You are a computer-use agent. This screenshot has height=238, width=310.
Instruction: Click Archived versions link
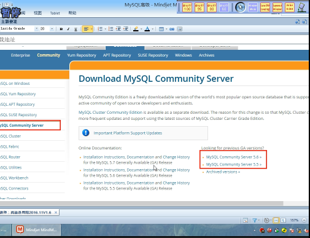click(223, 172)
